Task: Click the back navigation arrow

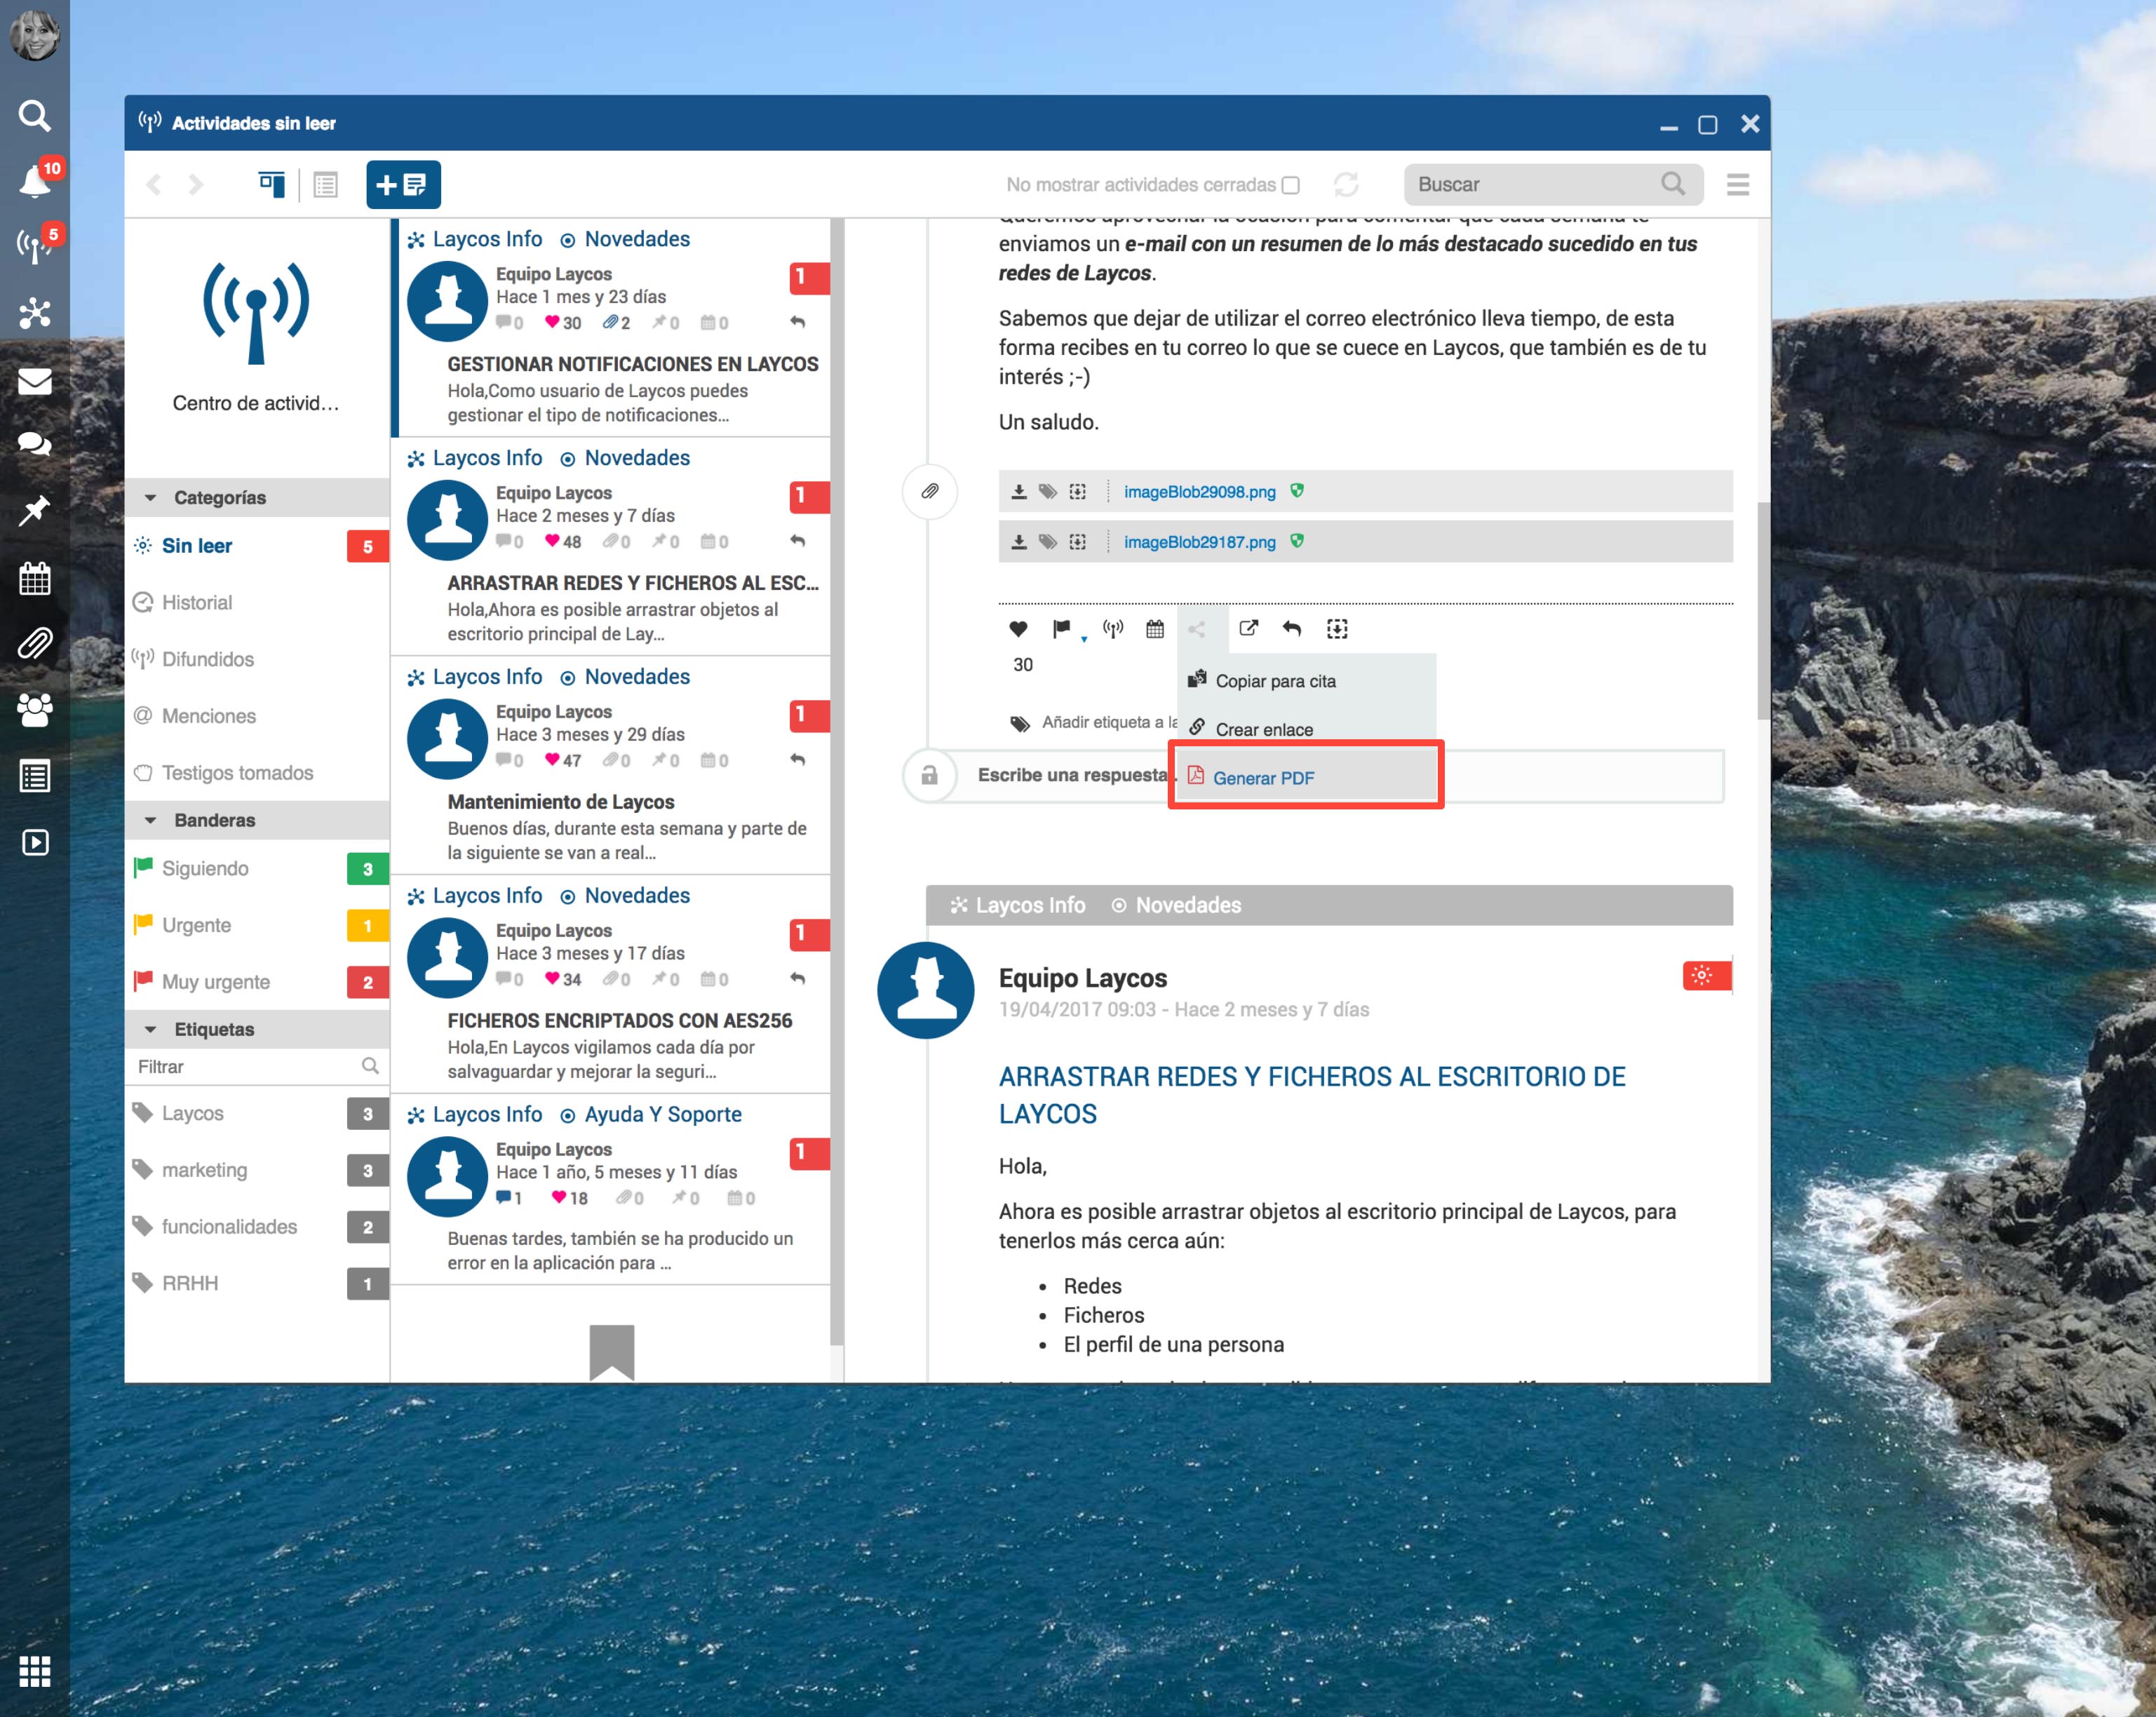Action: (x=154, y=184)
